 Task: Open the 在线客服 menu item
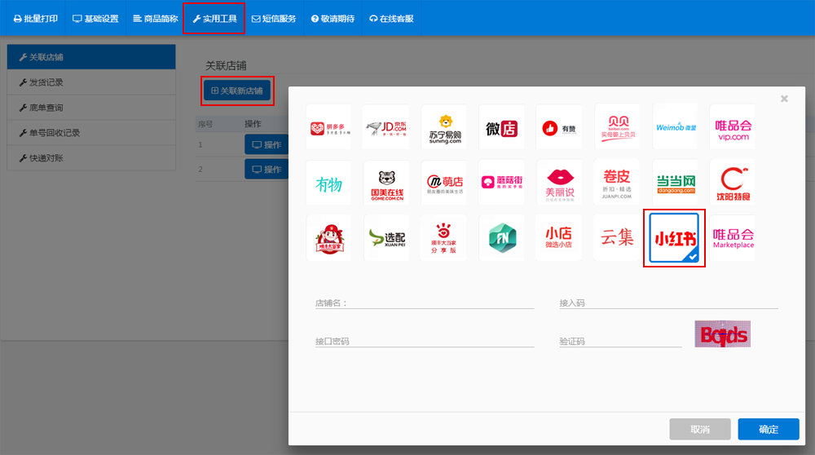(x=391, y=19)
